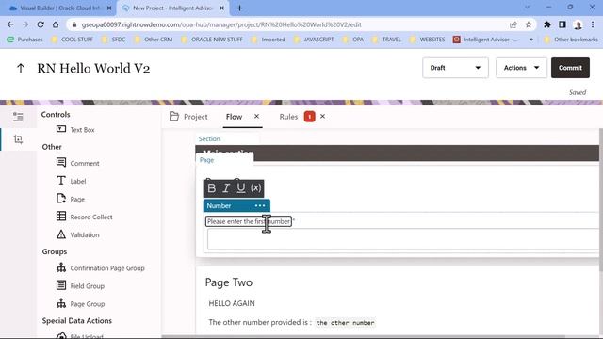Open the Purchases bookmark
This screenshot has width=603, height=339.
25,40
